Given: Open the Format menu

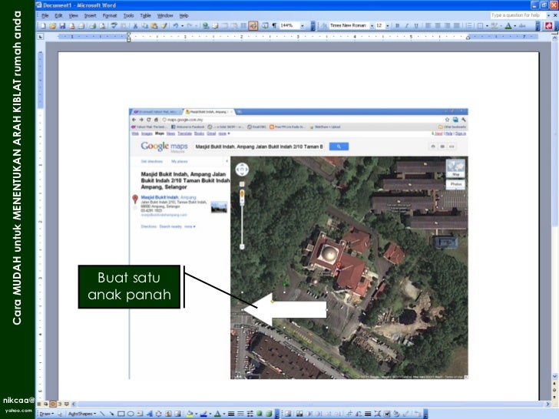Looking at the screenshot, I should 110,15.
